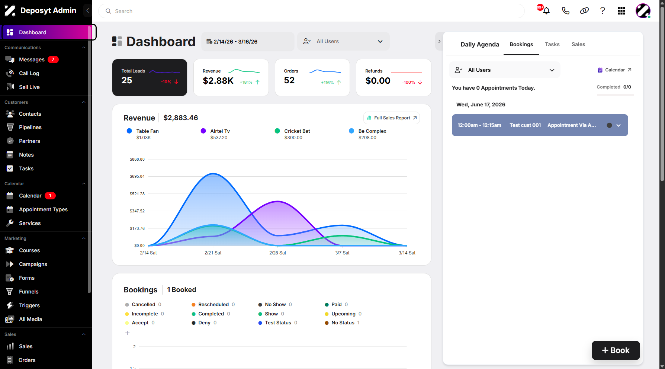Click the Partners sidebar icon
This screenshot has width=665, height=369.
(10, 141)
